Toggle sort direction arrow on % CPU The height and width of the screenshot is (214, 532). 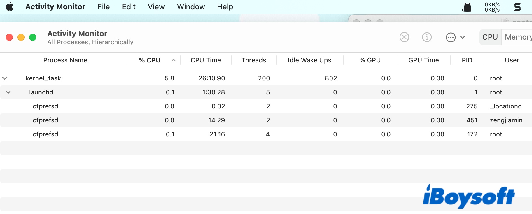174,60
